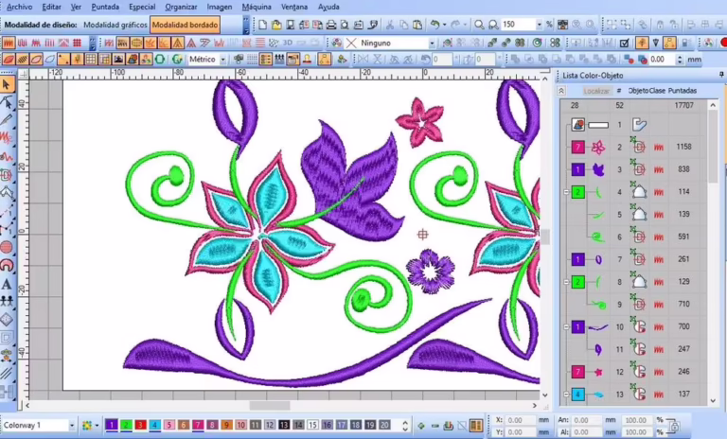Screen dimensions: 727x439
Task: Click the lettering 'A' tool in left toolbox
Action: pyautogui.click(x=7, y=285)
